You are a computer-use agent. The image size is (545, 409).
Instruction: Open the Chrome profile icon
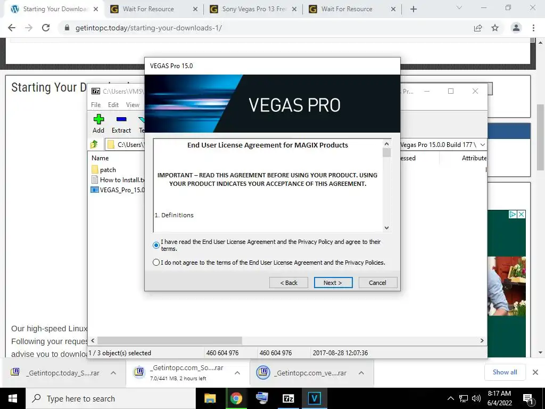(516, 28)
